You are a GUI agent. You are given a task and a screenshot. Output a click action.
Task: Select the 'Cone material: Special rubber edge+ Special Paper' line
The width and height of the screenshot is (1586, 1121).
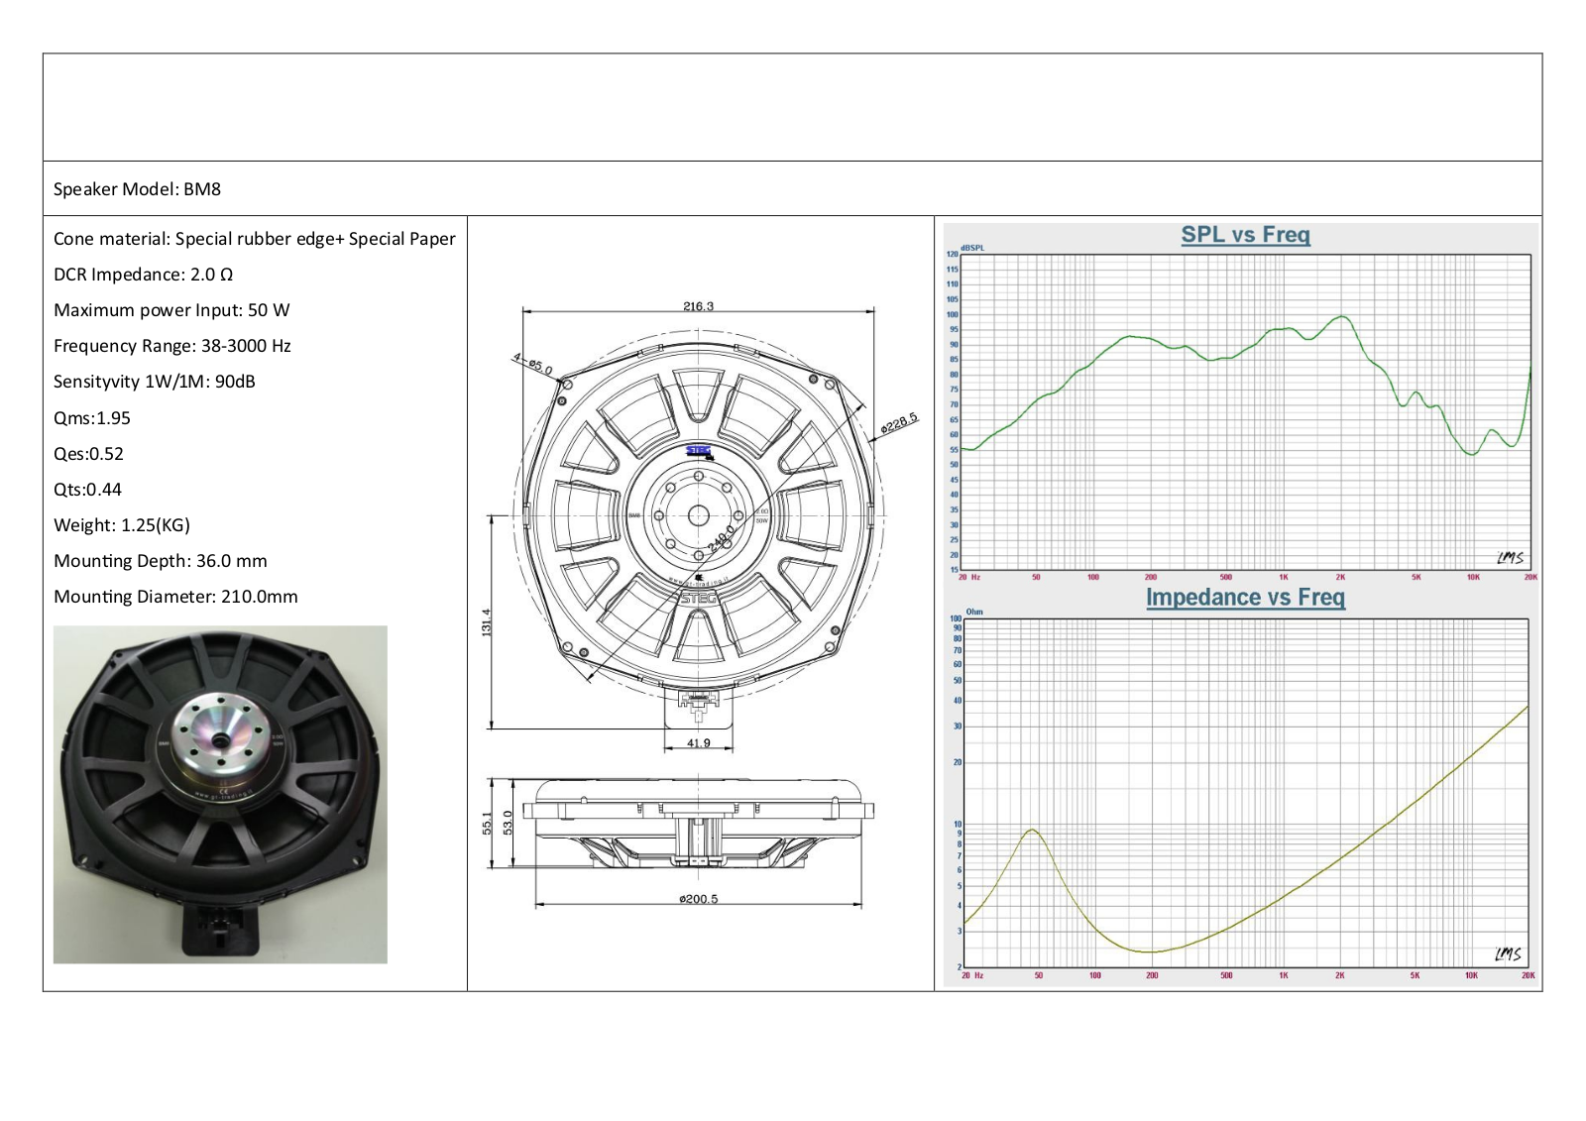point(255,239)
